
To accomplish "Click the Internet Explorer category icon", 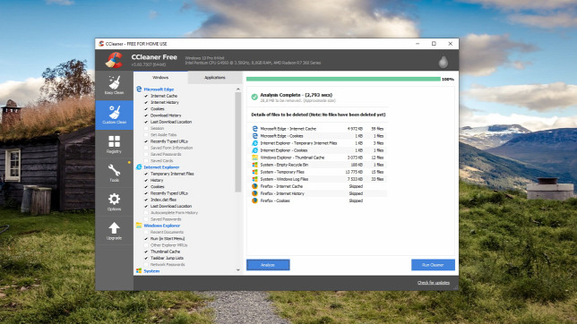I will coord(139,167).
